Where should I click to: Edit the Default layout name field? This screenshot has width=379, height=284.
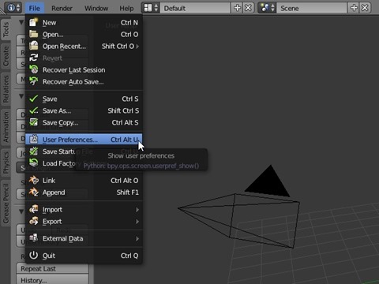pyautogui.click(x=195, y=8)
